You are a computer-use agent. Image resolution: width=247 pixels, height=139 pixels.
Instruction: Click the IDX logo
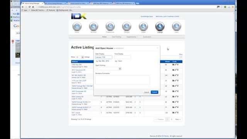coord(79,16)
